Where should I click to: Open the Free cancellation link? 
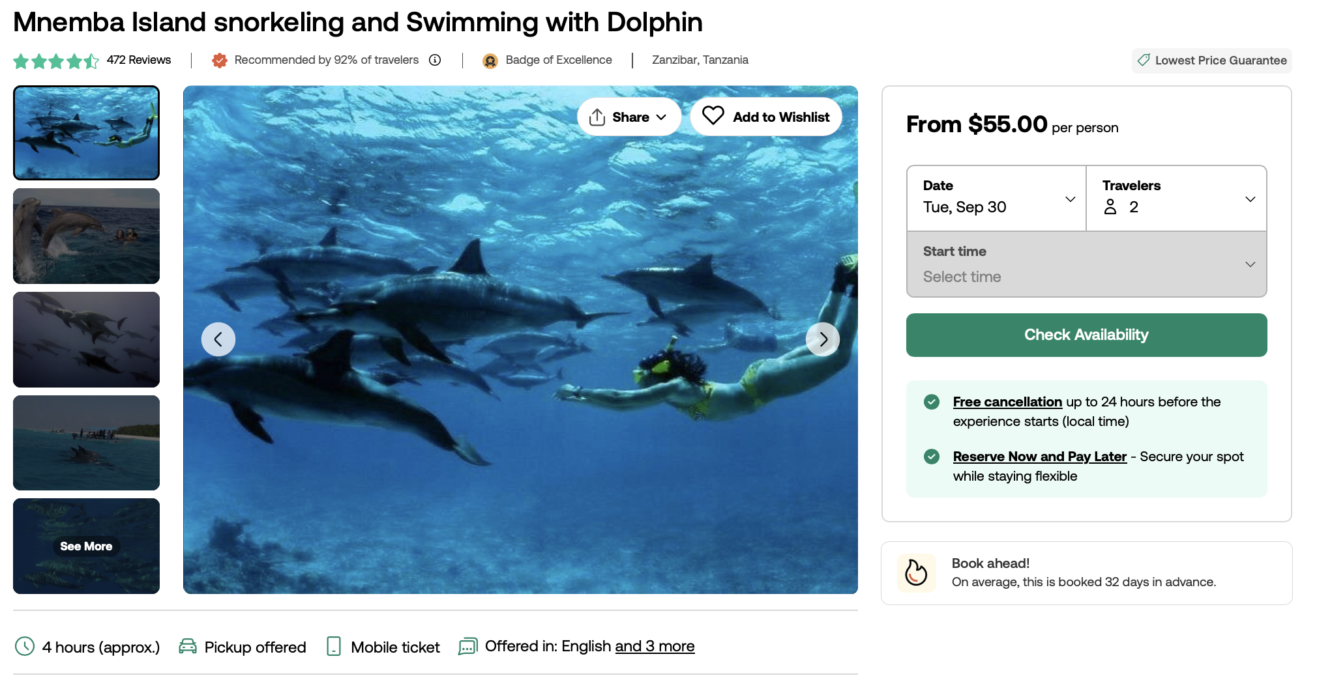pos(1007,402)
